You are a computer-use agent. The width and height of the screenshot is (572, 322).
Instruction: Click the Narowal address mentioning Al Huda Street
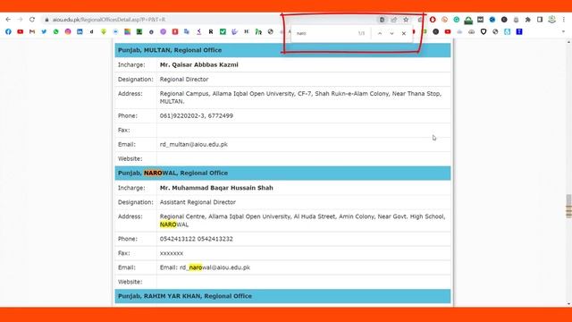[x=302, y=221]
